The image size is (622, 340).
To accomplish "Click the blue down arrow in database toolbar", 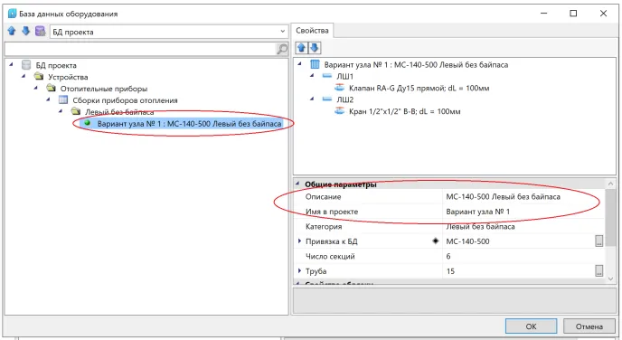I will pos(26,31).
